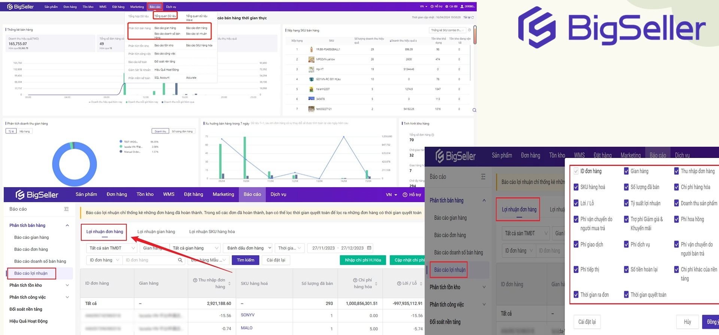Click the search magnifier in ID đơn hàng field

pyautogui.click(x=180, y=260)
